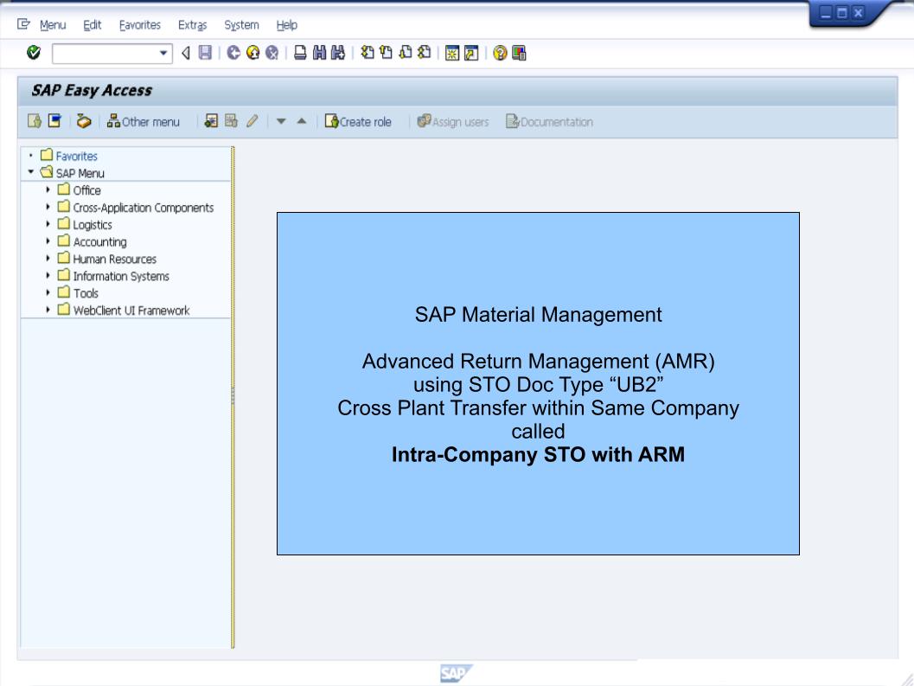Click the Create role button
The height and width of the screenshot is (686, 914).
[x=358, y=121]
